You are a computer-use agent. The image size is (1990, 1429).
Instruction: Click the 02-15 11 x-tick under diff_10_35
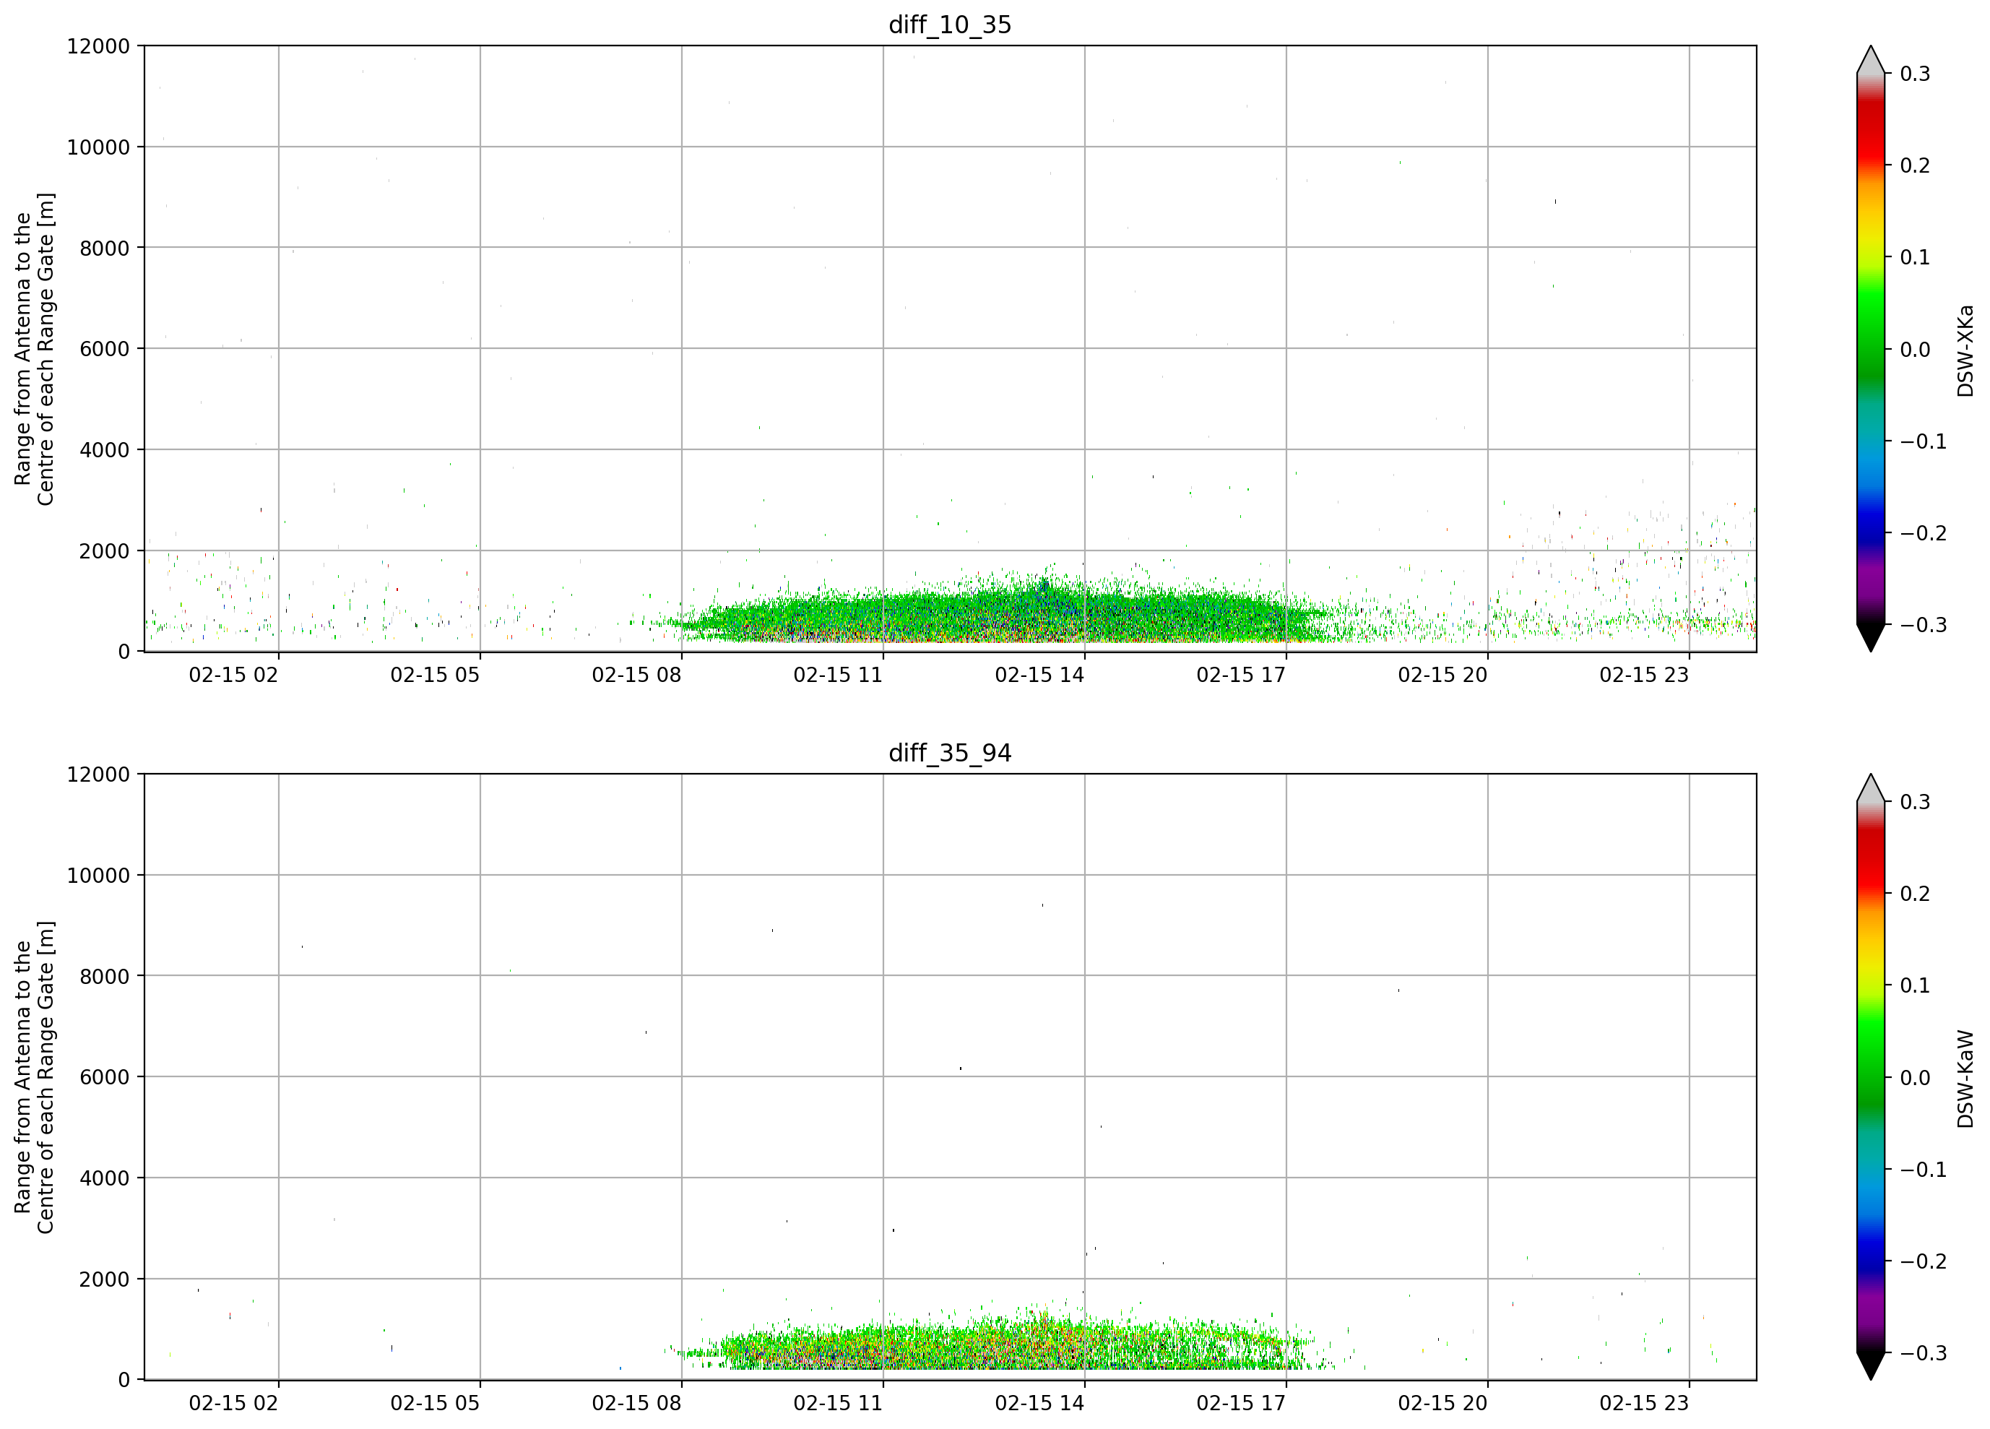coord(838,675)
